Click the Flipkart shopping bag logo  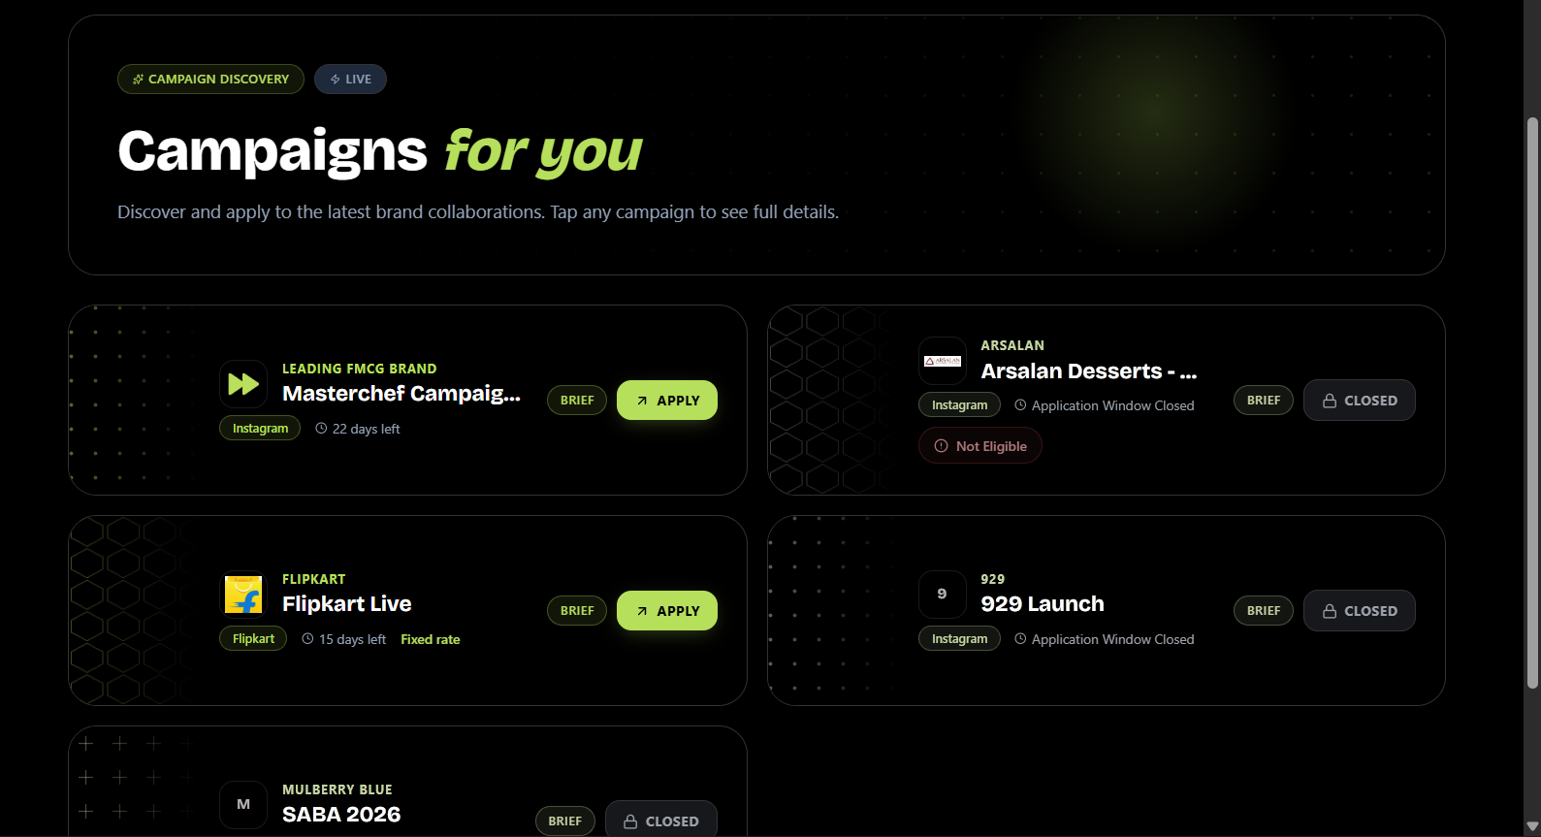click(x=243, y=595)
